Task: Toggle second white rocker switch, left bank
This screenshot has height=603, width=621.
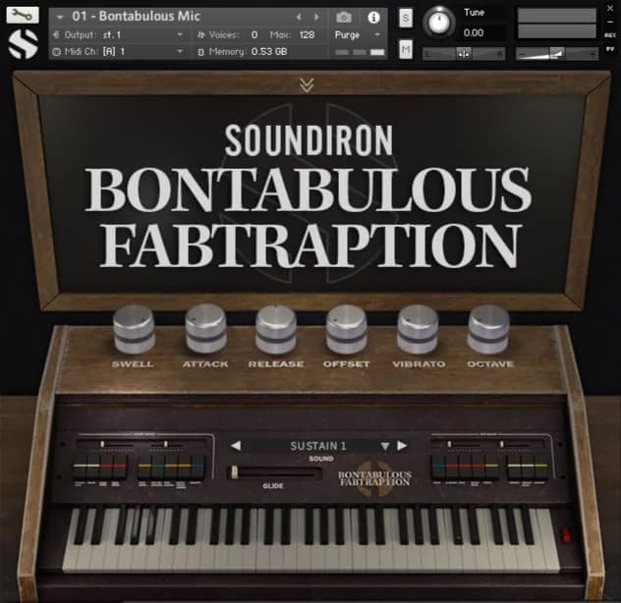Action: tap(93, 466)
